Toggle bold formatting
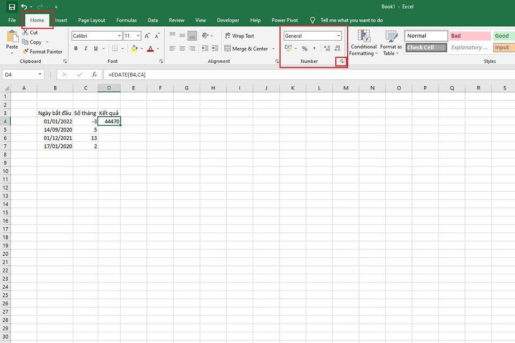 click(x=76, y=48)
